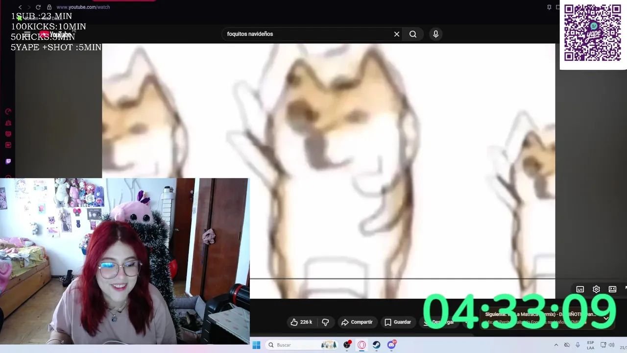Open the second red Opera sidebar icon

click(8, 123)
